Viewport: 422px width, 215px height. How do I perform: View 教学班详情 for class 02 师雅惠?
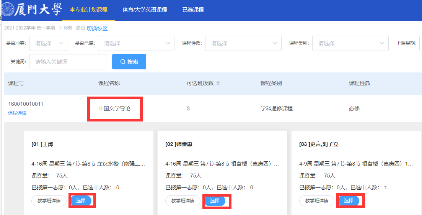click(183, 201)
